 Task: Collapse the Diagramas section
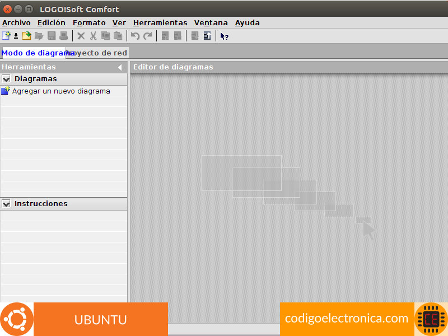click(x=6, y=79)
